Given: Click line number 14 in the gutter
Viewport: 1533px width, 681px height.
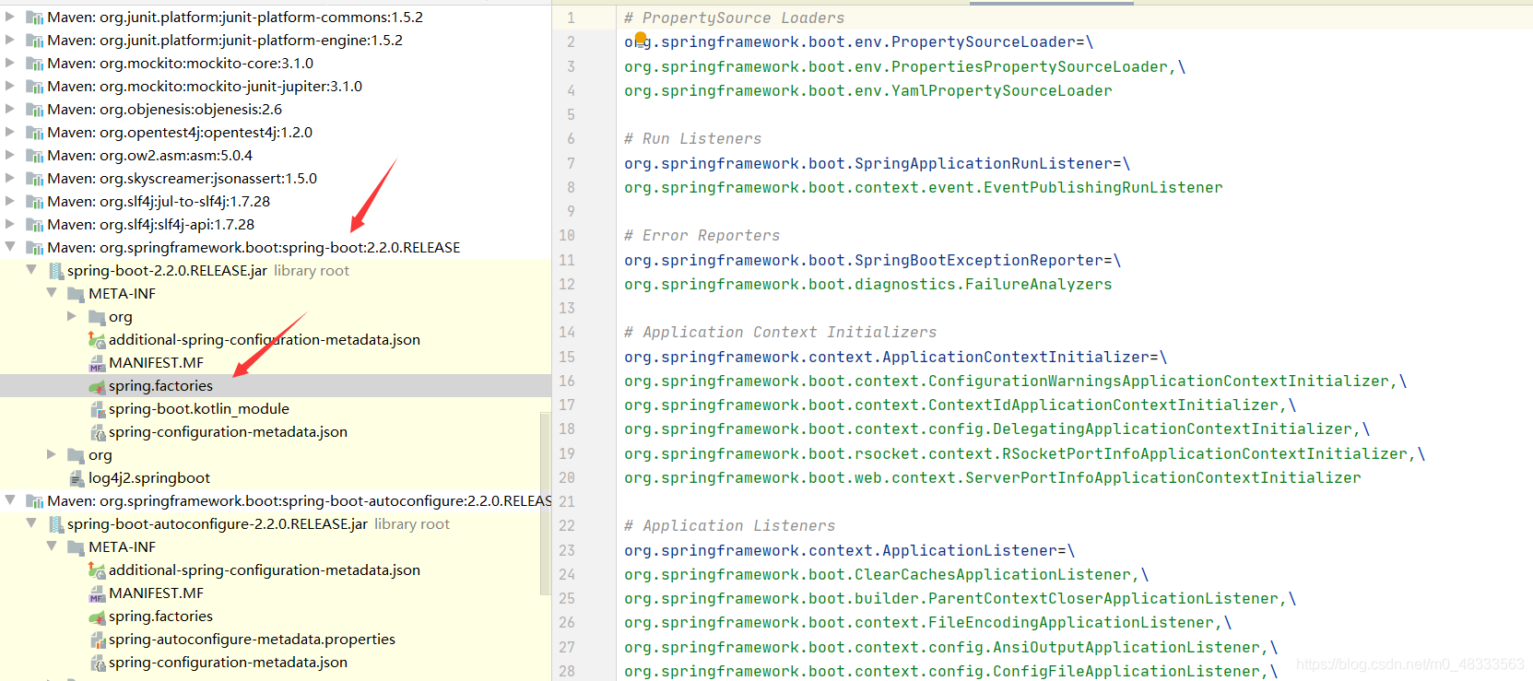Looking at the screenshot, I should [567, 332].
